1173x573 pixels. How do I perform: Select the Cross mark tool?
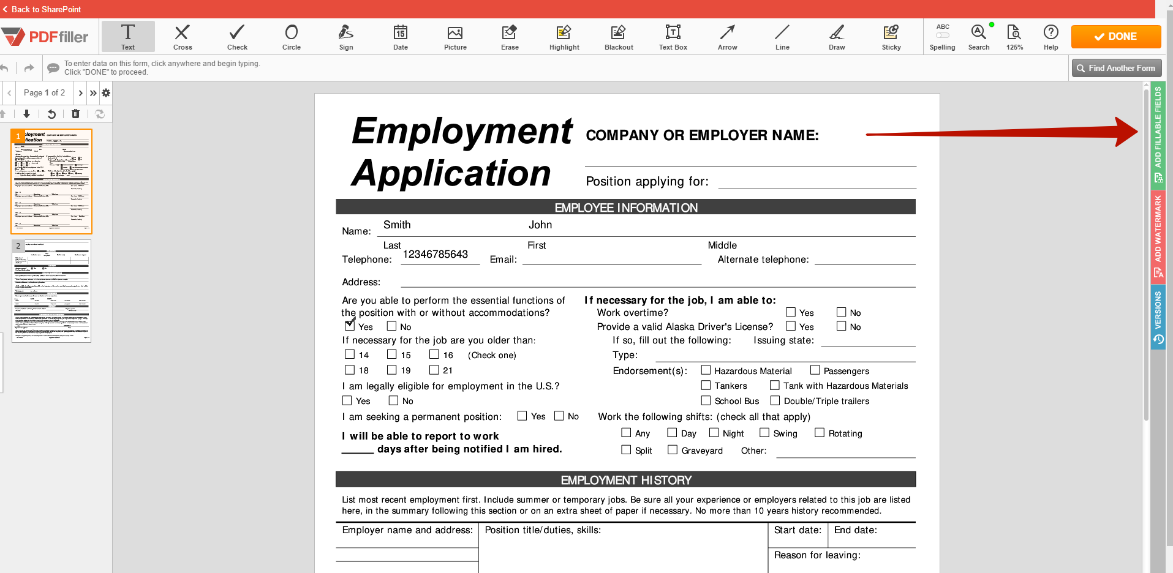(x=183, y=36)
